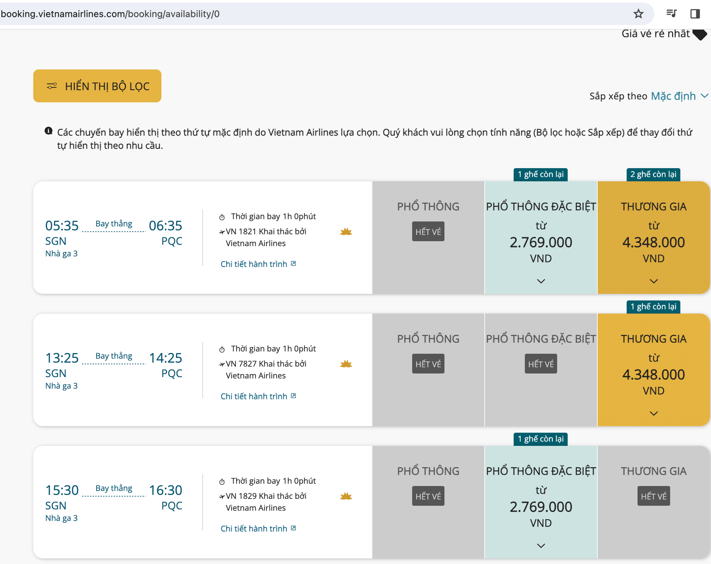Click the browser address bar URL
711x564 pixels.
[110, 14]
